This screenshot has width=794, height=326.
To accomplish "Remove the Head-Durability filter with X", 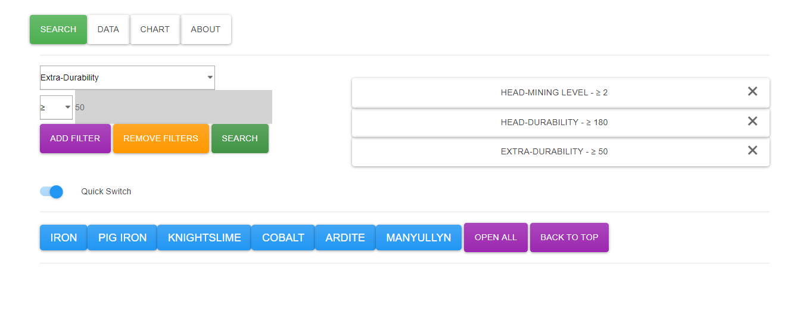I will click(752, 122).
